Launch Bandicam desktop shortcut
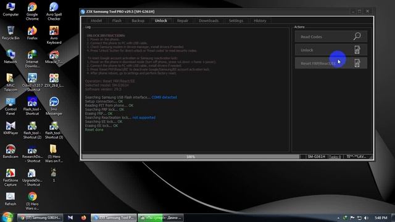 click(x=10, y=152)
